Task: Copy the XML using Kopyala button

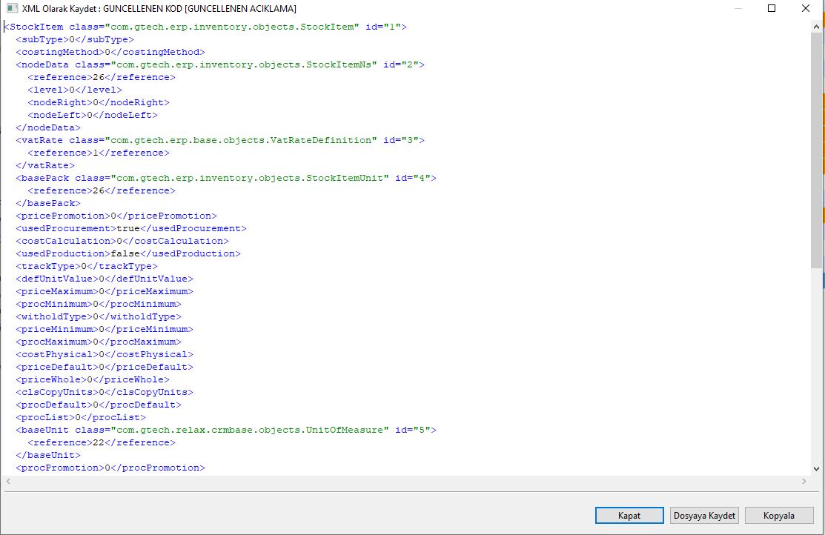Action: click(779, 516)
